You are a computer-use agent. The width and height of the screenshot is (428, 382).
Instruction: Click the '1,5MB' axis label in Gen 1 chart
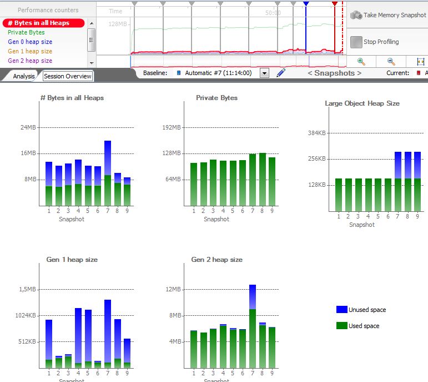27,289
